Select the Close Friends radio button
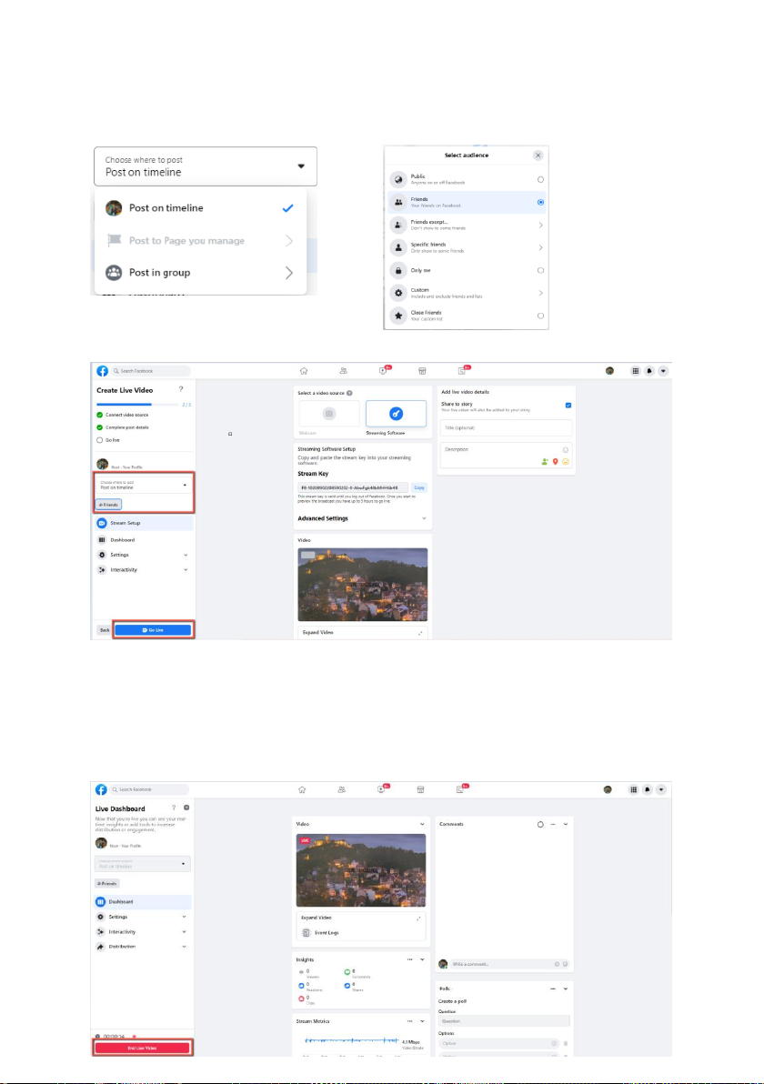The width and height of the screenshot is (764, 1084). pyautogui.click(x=540, y=316)
